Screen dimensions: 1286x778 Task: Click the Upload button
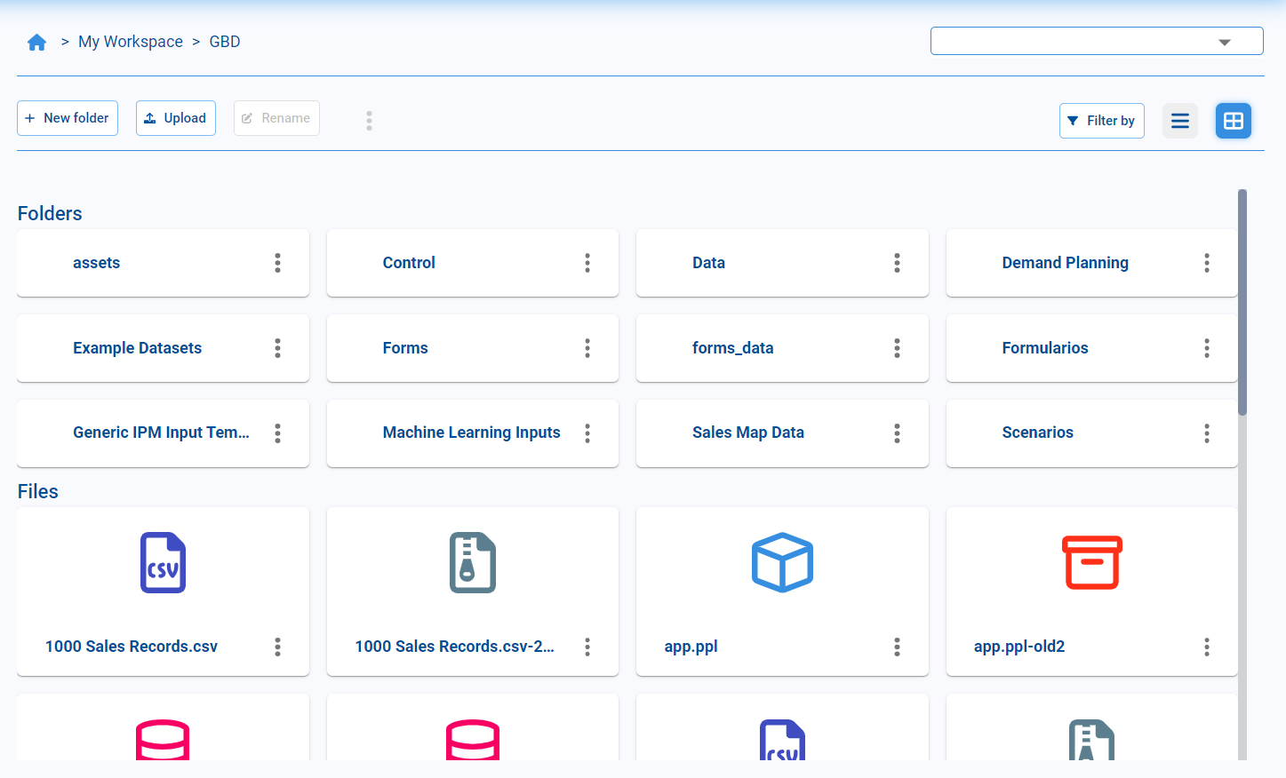[x=175, y=117]
